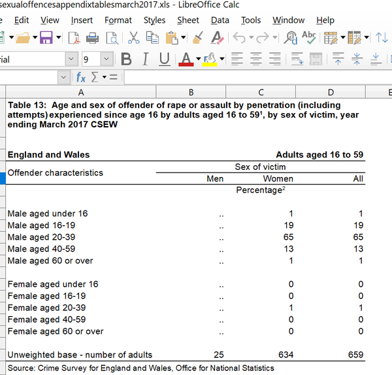Activate Clone Formatting paintbrush
The width and height of the screenshot is (392, 375).
[x=198, y=38]
